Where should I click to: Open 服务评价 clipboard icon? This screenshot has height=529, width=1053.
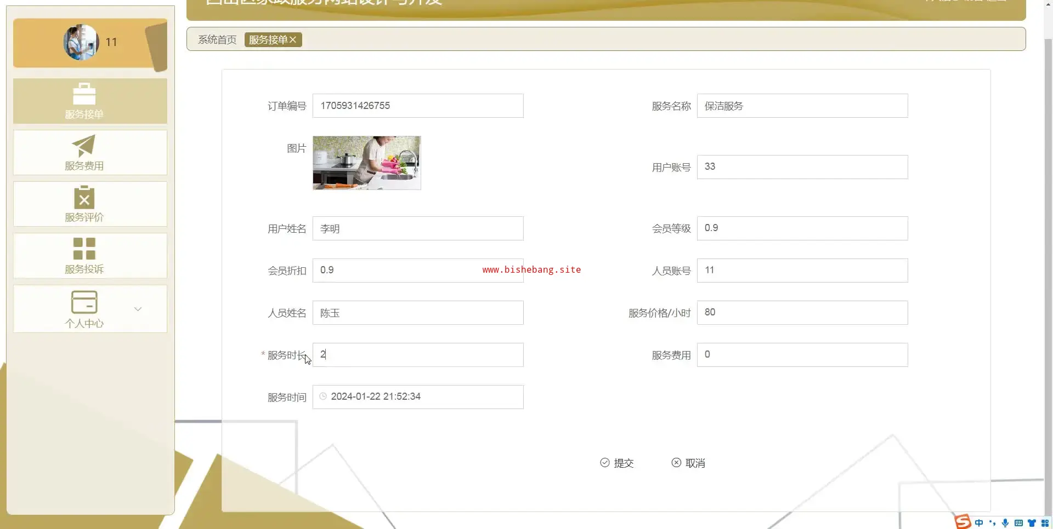click(84, 197)
